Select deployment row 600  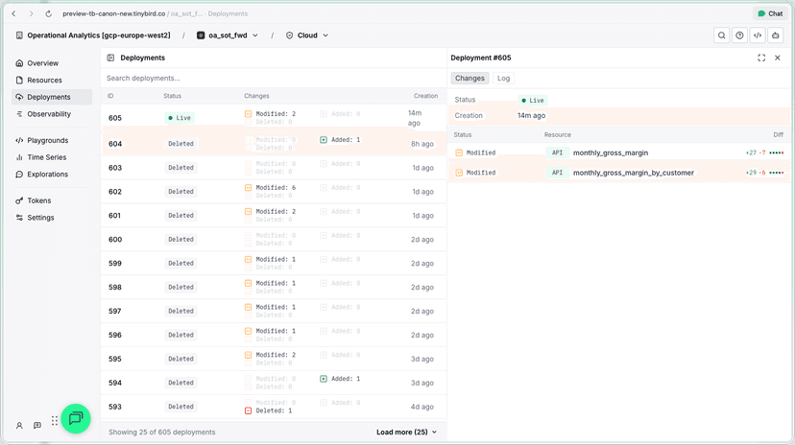[274, 240]
